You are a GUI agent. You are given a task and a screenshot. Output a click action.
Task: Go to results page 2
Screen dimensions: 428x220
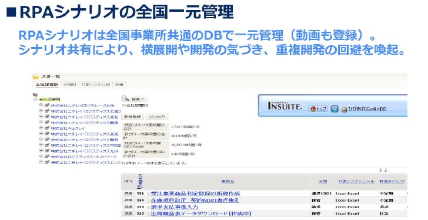coord(386,170)
